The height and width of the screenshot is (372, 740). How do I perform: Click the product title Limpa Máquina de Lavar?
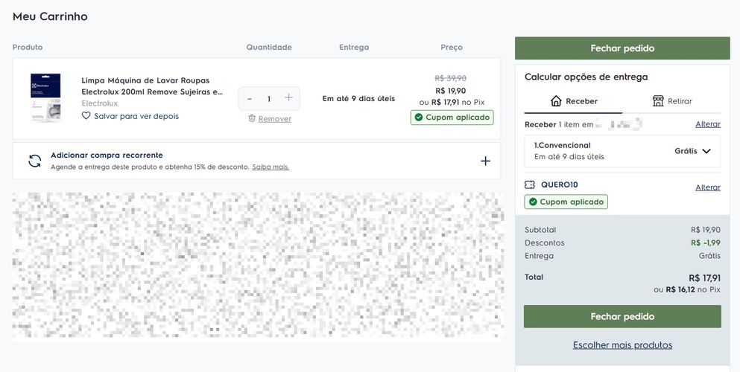(152, 86)
